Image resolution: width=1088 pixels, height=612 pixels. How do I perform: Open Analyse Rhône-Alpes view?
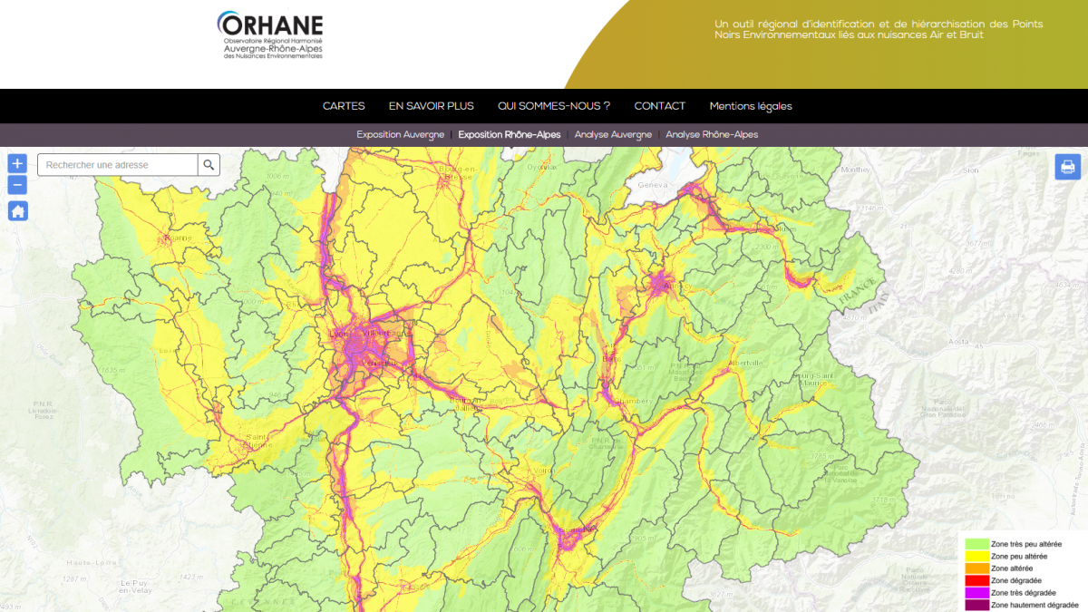click(x=712, y=135)
